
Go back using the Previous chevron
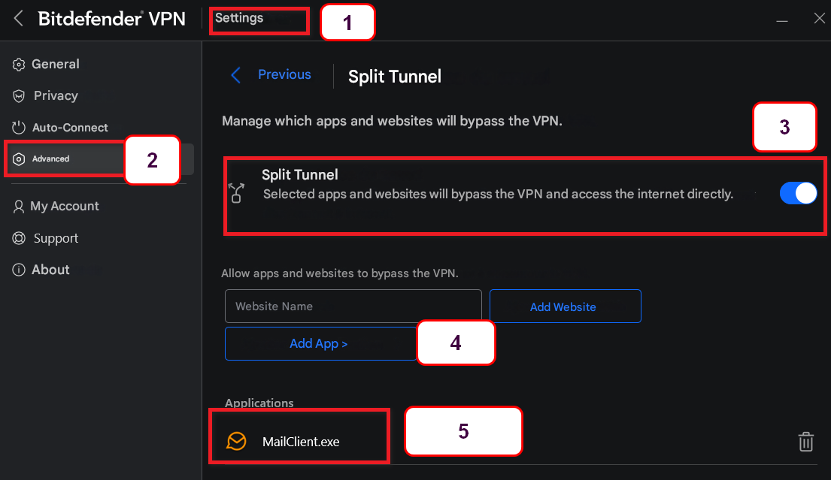[x=236, y=75]
